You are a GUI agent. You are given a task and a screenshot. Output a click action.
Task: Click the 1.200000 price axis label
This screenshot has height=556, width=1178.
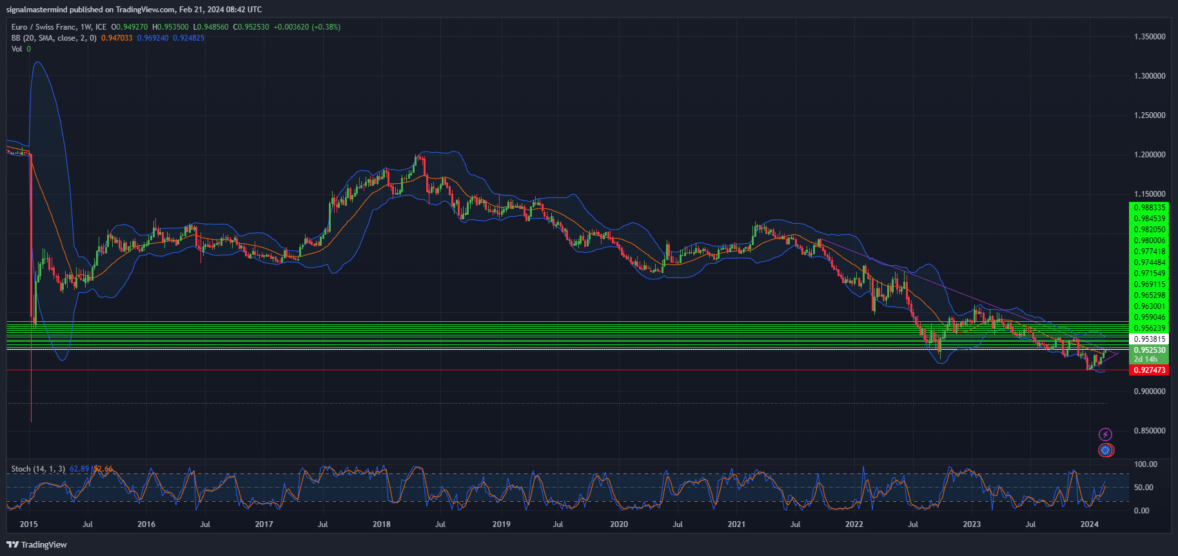click(x=1150, y=155)
